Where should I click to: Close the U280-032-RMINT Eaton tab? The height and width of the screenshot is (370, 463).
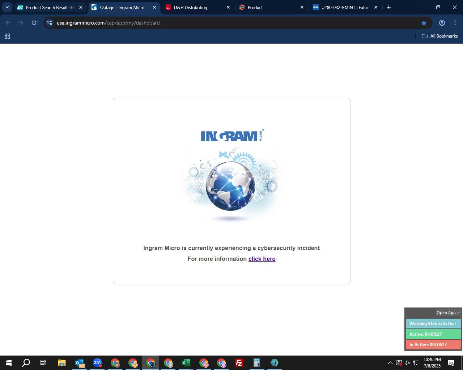pos(376,7)
